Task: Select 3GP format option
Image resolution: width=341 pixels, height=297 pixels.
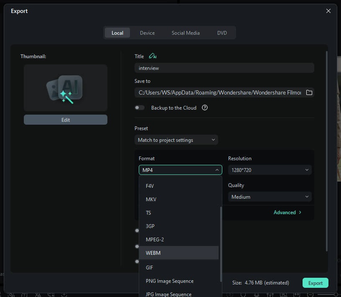Action: click(x=179, y=226)
